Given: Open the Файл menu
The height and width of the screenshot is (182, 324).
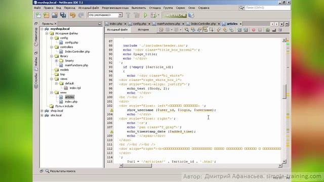Looking at the screenshot, I should click(37, 8).
